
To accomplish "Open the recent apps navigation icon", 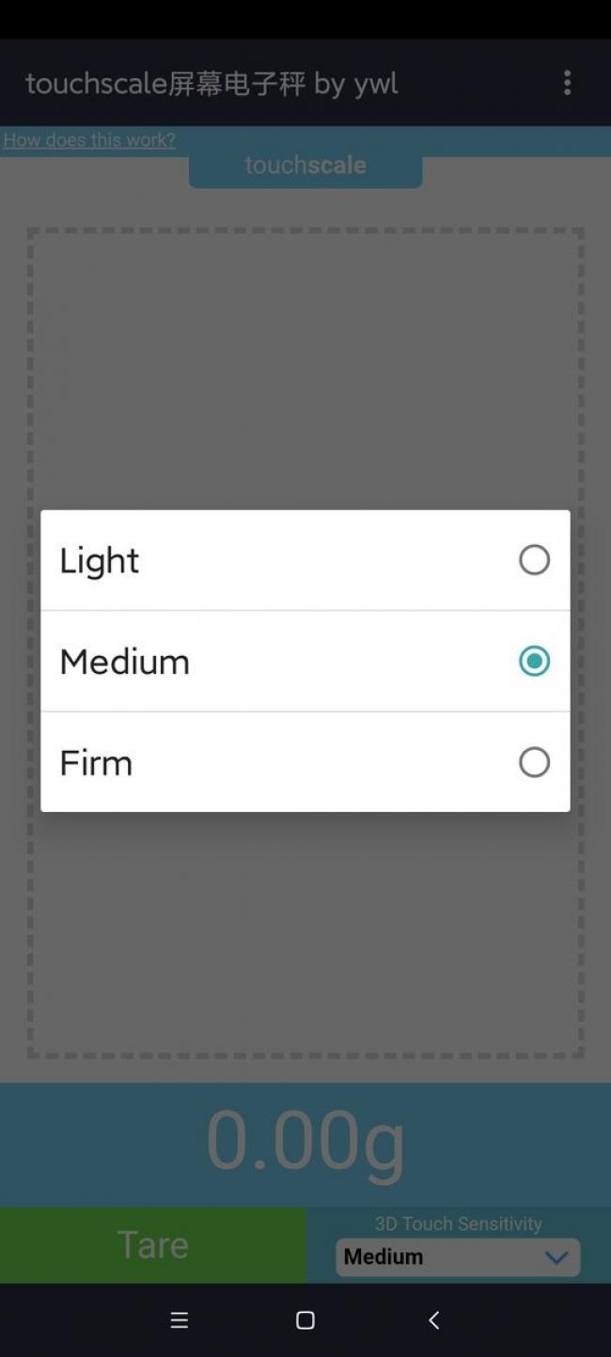I will [179, 1320].
